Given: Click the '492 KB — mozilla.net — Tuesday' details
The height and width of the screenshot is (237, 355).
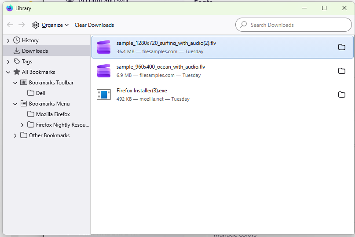Looking at the screenshot, I should click(153, 99).
